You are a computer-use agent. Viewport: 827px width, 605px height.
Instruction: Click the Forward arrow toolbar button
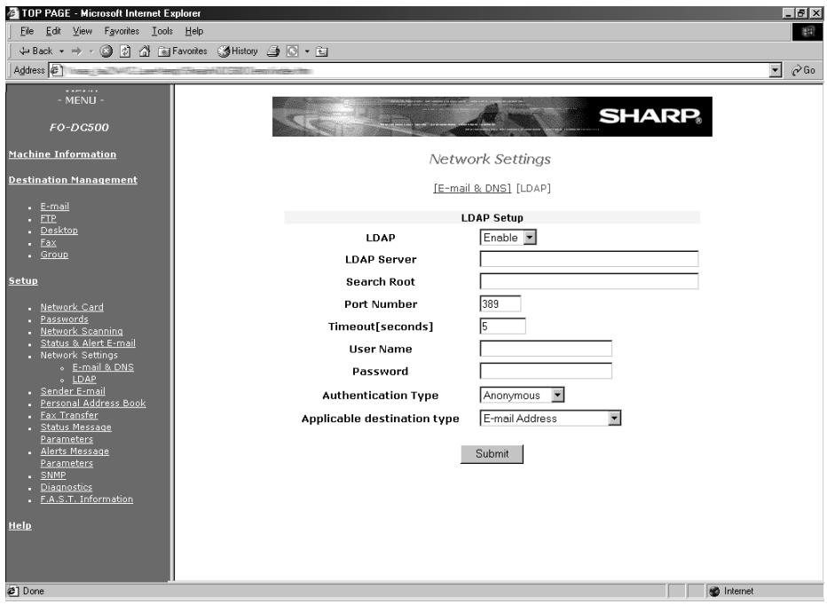(x=77, y=51)
